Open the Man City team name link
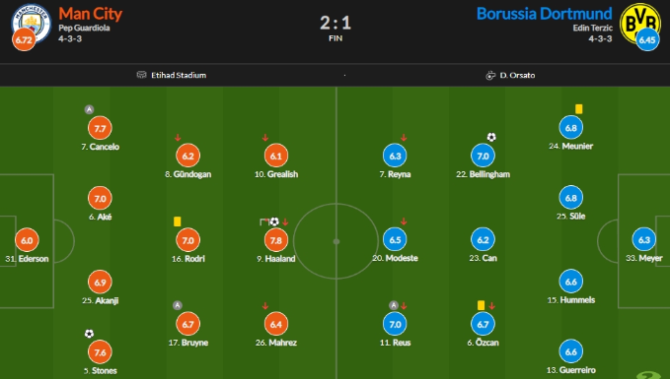 click(x=90, y=14)
